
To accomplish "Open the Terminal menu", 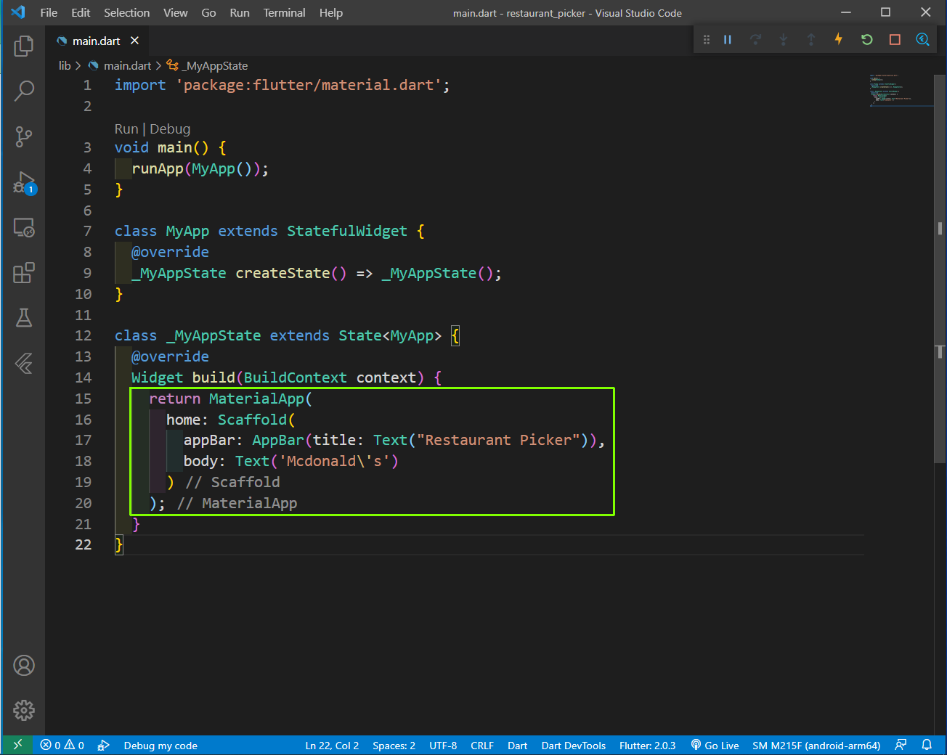I will (x=284, y=12).
